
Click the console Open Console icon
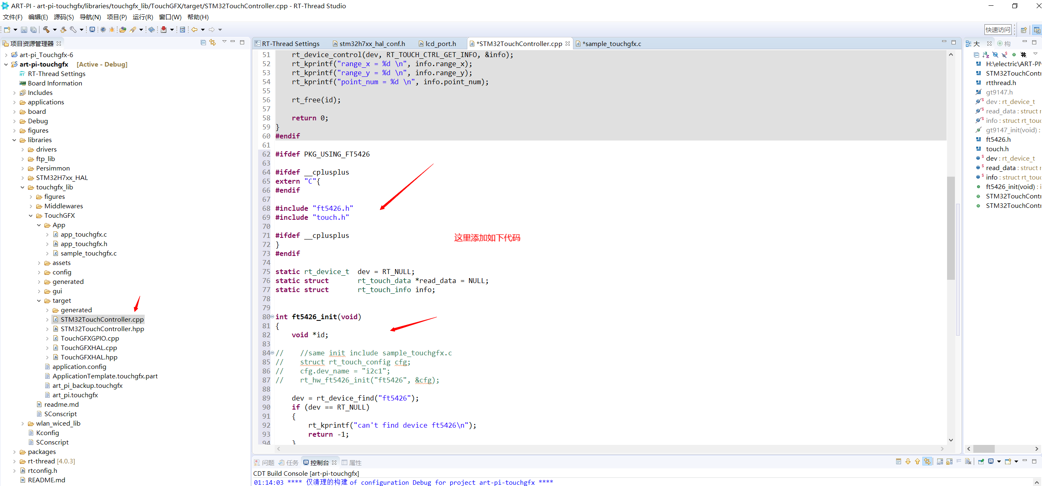[1008, 462]
